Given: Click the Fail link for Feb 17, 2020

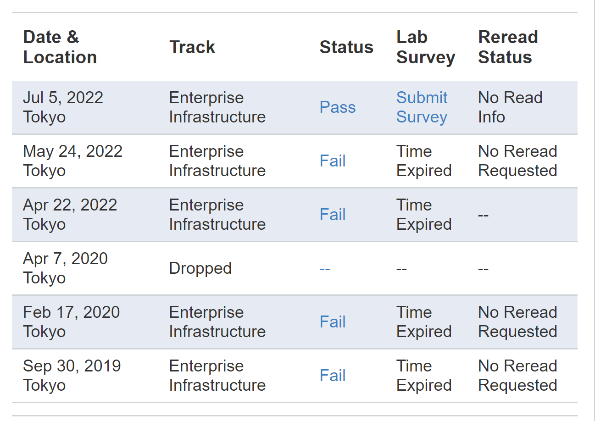Looking at the screenshot, I should click(x=332, y=321).
